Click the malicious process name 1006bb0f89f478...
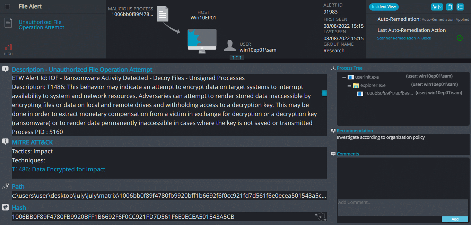Viewport: 471px width, 225px height. click(132, 14)
